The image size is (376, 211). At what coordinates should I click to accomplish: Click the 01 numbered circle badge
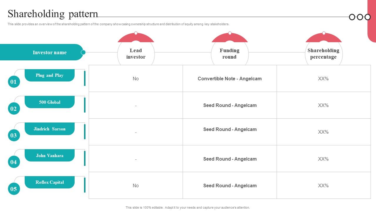[x=14, y=82]
